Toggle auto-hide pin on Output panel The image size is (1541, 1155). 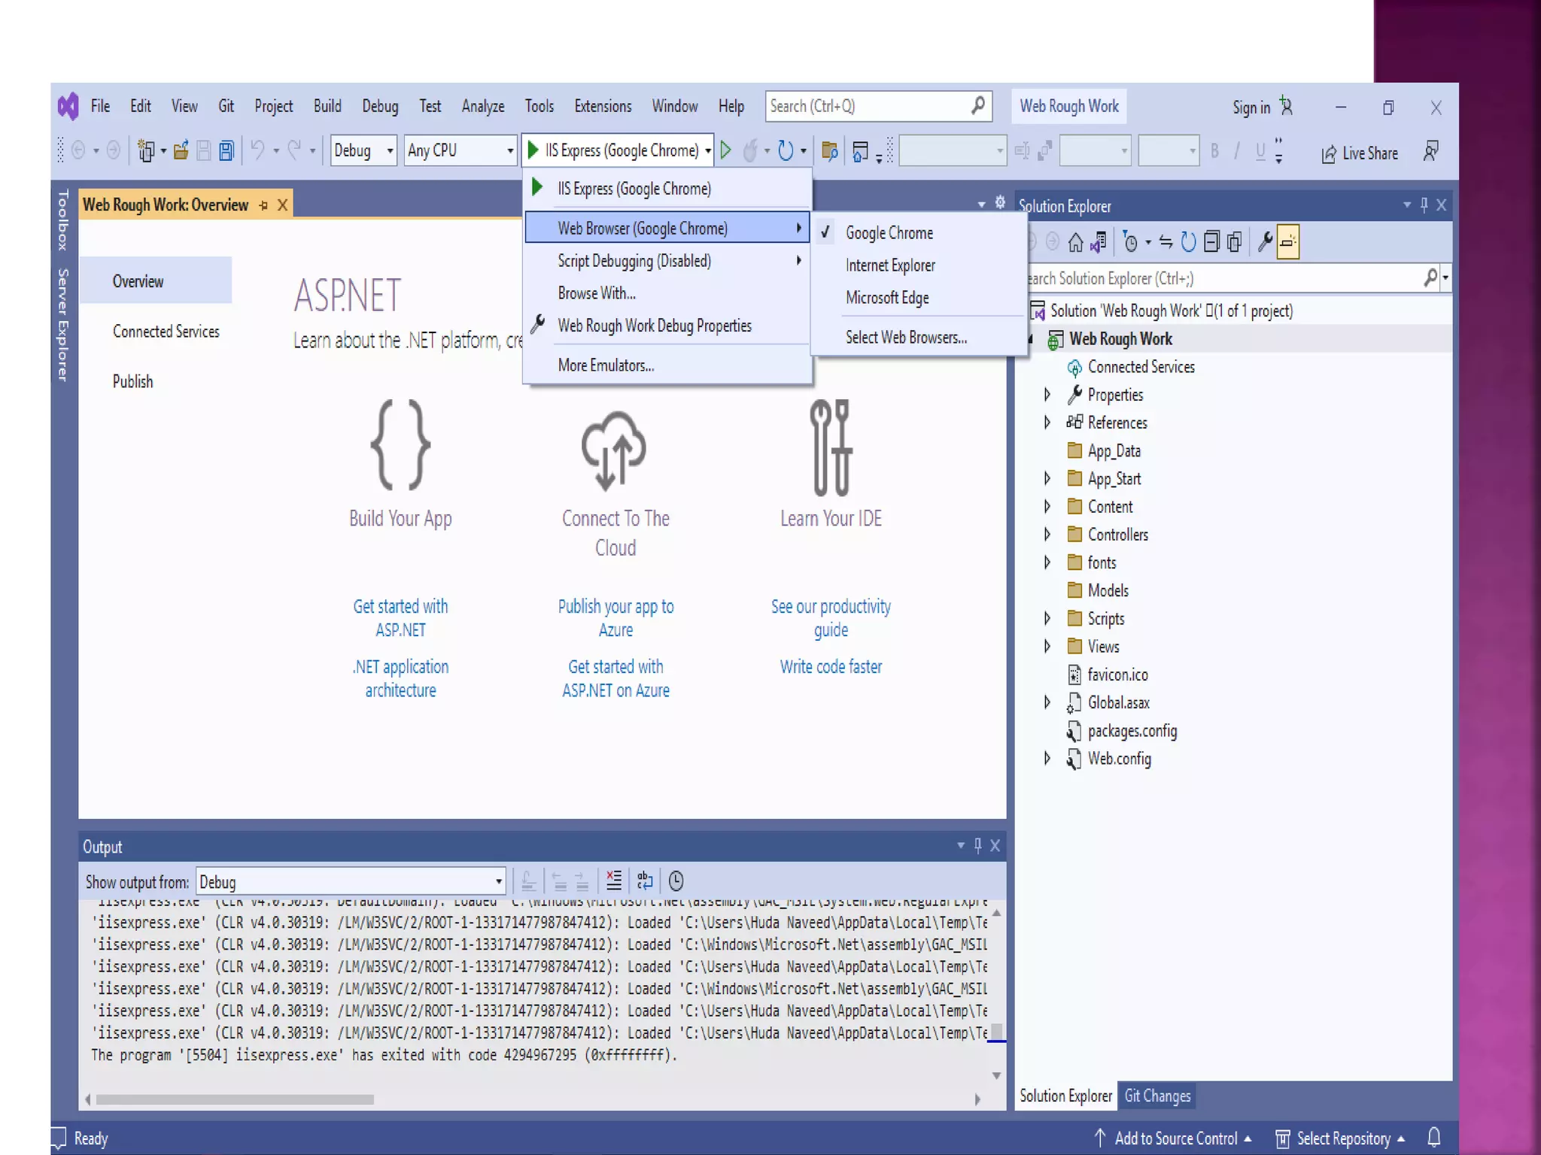(x=977, y=845)
